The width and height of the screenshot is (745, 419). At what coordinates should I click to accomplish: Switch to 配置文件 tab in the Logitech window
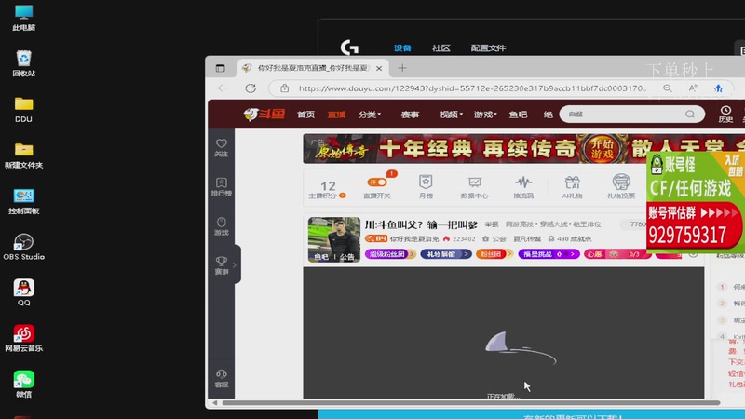point(488,48)
